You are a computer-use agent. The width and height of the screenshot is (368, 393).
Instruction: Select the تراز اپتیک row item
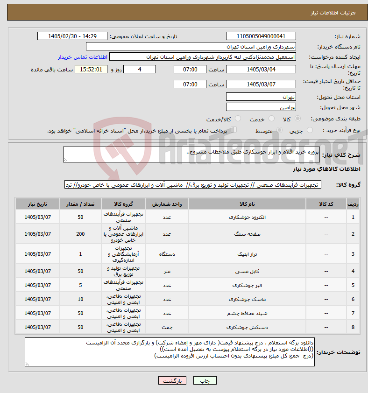tap(247, 254)
